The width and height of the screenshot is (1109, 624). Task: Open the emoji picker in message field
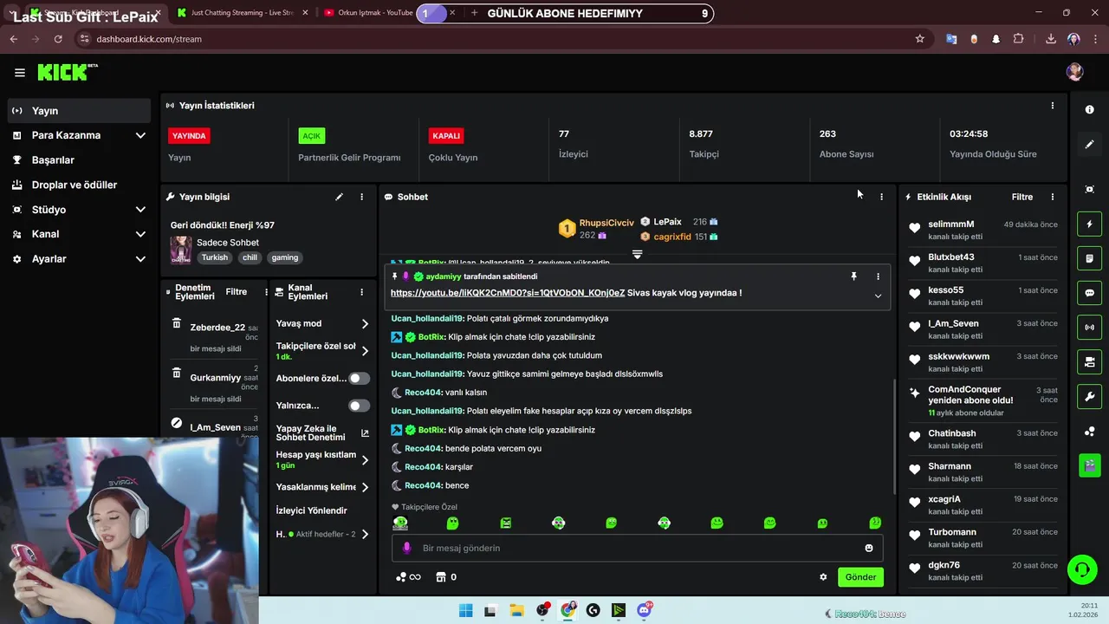[869, 548]
